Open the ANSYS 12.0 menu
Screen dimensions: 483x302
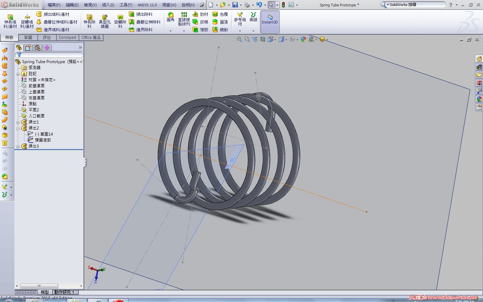[147, 5]
